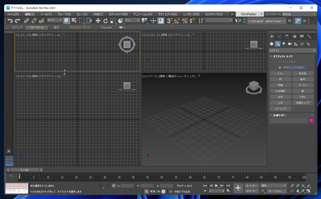Open the Motion panel icon
The image size is (321, 199).
tap(294, 37)
